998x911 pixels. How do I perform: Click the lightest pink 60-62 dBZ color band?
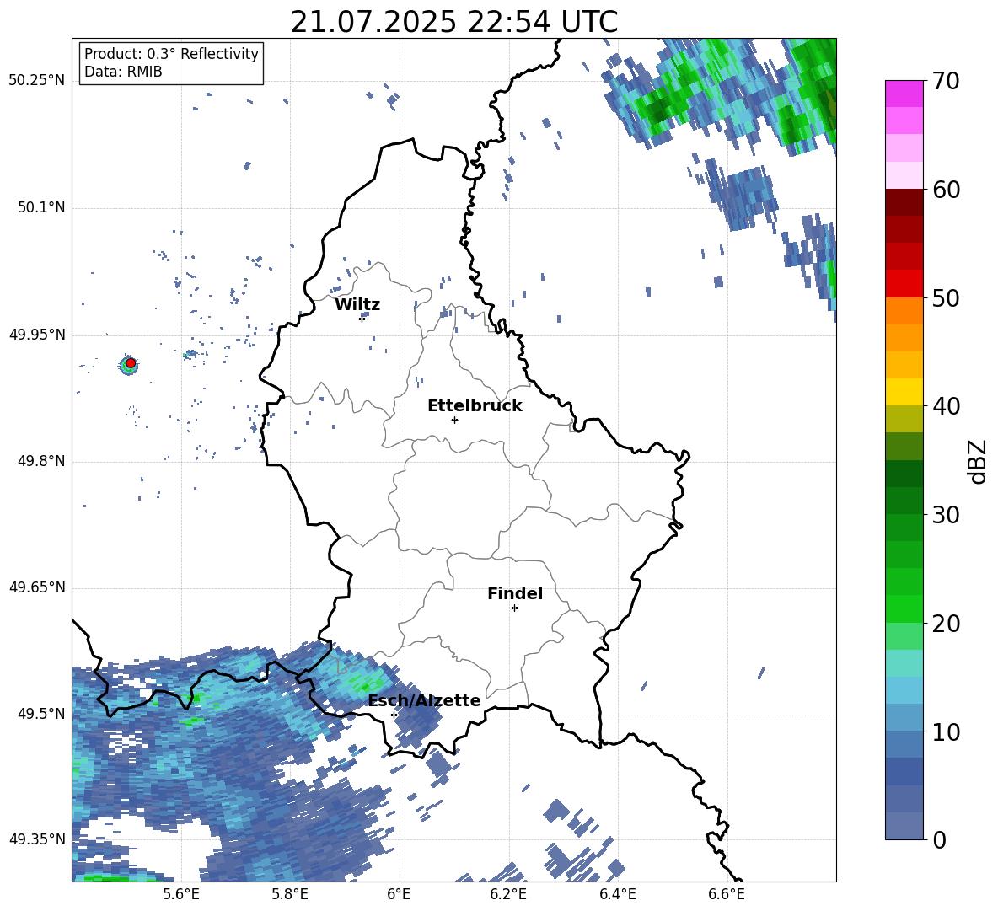[x=904, y=175]
